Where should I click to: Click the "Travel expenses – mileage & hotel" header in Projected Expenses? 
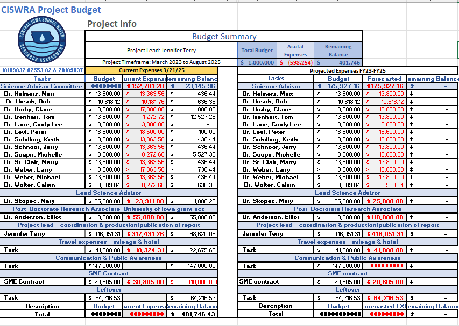(x=348, y=242)
